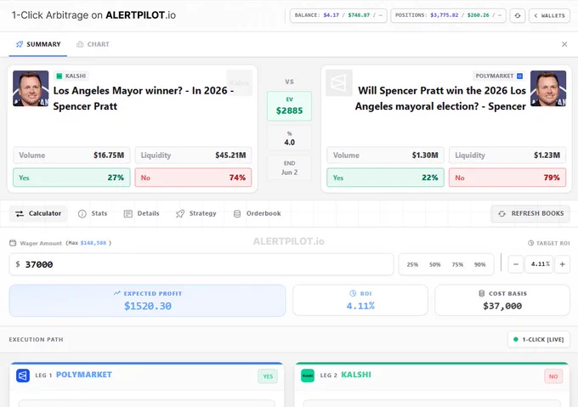Click the POLYMARKET label in Leg 1
This screenshot has height=407, width=578.
tap(83, 375)
